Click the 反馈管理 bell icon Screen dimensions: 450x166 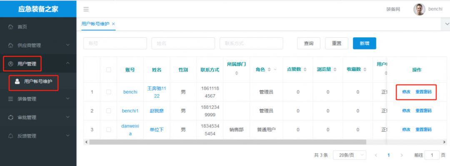tap(11, 136)
